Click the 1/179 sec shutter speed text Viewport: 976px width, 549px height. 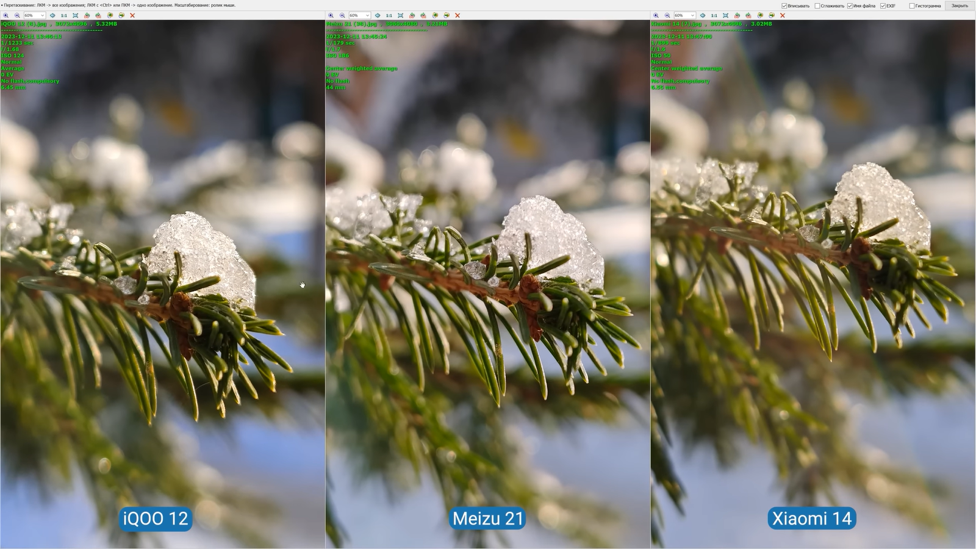(340, 43)
